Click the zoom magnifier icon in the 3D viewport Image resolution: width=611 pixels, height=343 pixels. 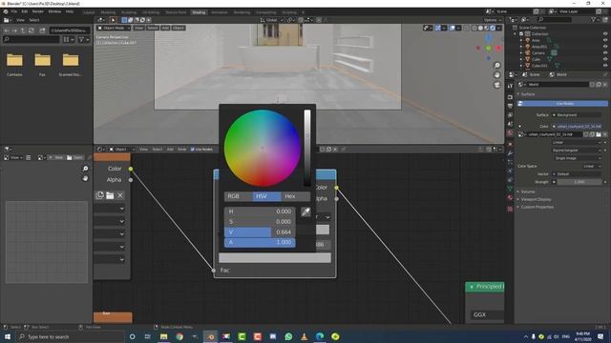(496, 66)
